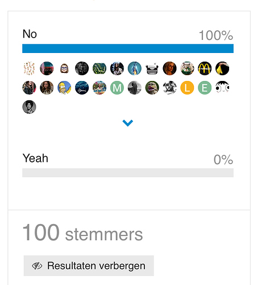Click the blue No result bar

(x=128, y=48)
